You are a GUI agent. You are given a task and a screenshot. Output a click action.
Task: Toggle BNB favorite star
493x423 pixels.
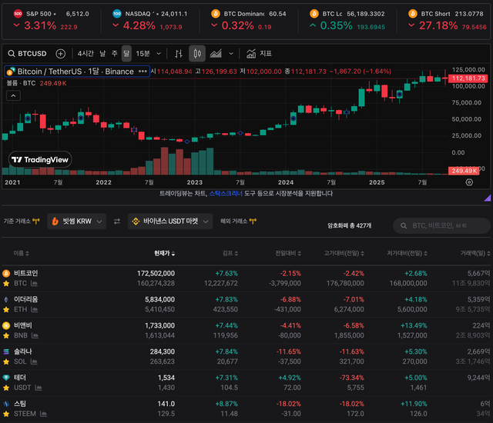pyautogui.click(x=6, y=335)
